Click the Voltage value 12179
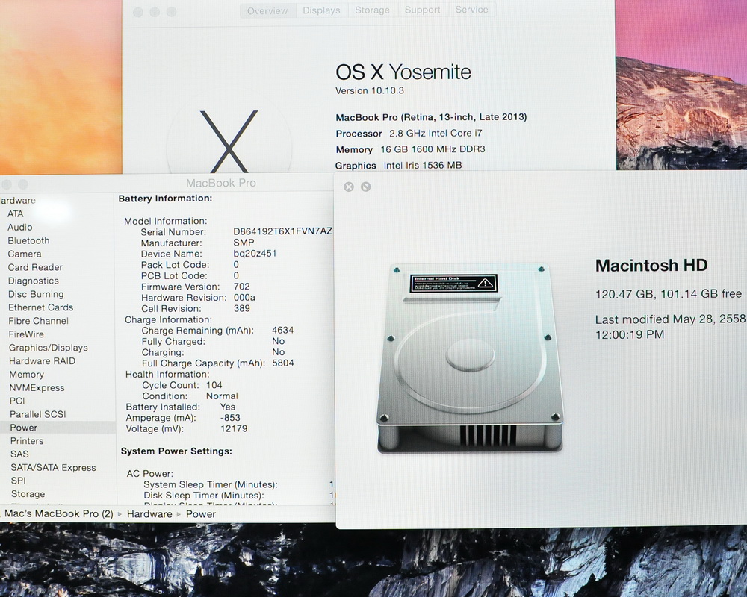Viewport: 747px width, 597px height. [x=233, y=428]
